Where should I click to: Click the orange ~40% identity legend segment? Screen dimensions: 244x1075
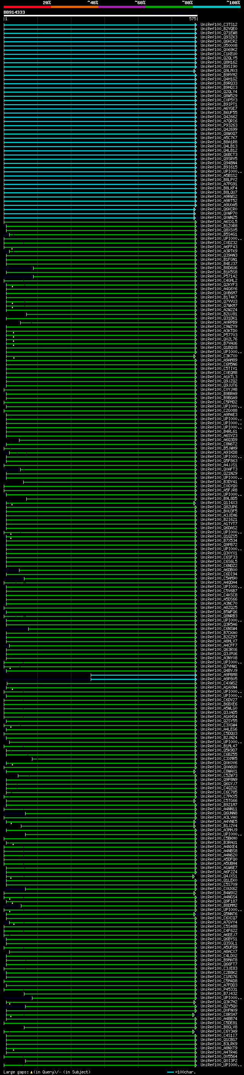(x=75, y=7)
